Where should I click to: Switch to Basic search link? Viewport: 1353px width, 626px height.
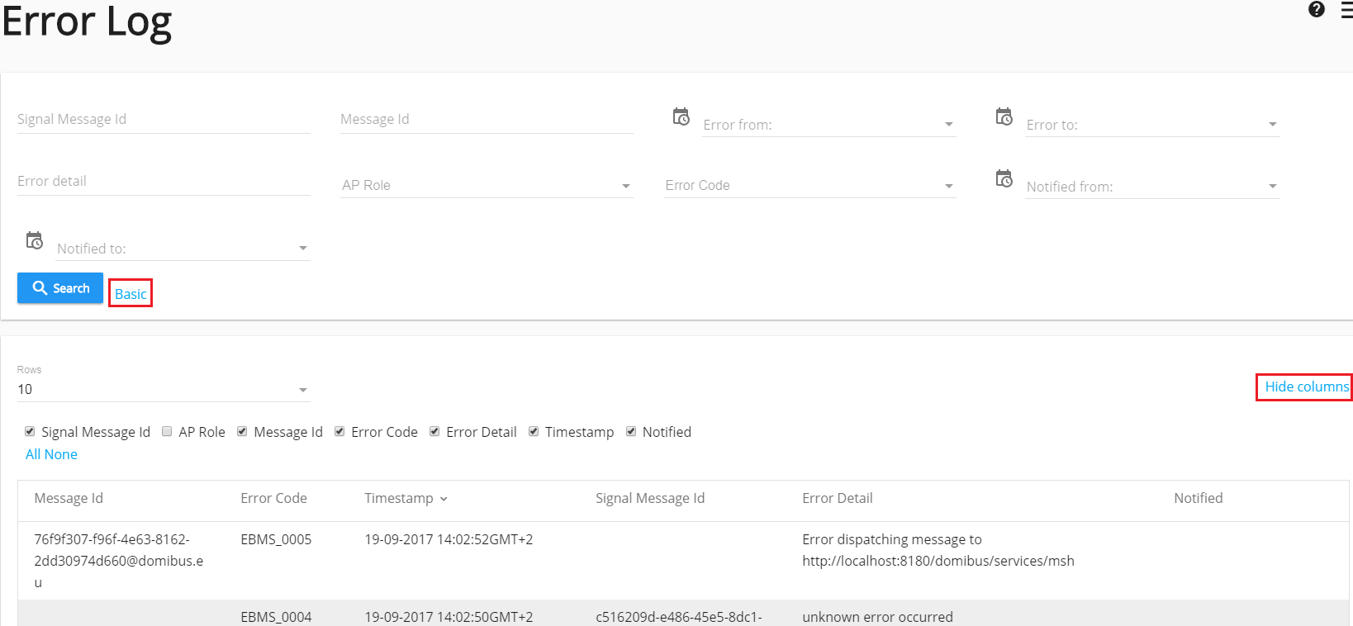(131, 294)
